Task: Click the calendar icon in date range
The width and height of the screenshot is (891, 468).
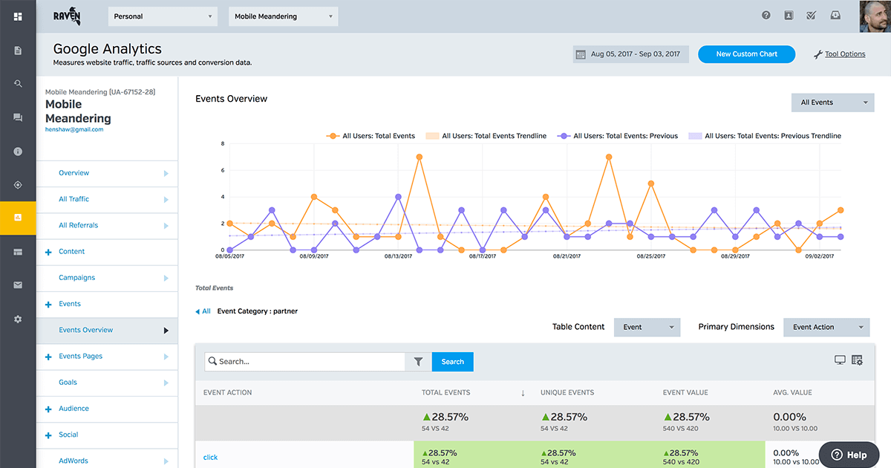Action: (580, 53)
